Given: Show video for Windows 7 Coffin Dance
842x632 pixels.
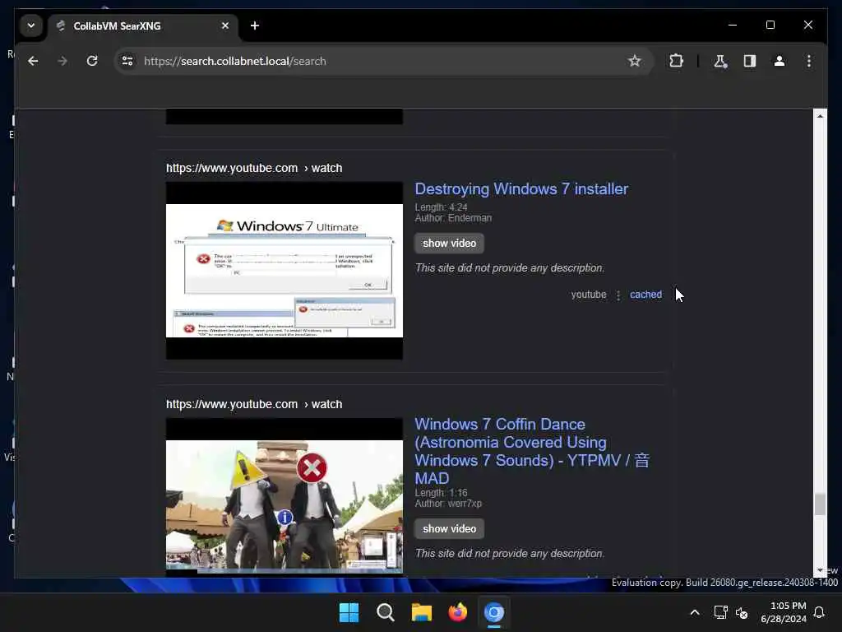Looking at the screenshot, I should 449,529.
